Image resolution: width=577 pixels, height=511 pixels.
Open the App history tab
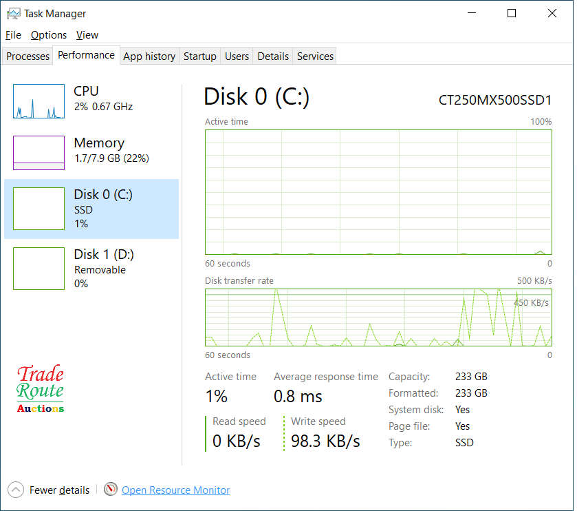click(149, 56)
